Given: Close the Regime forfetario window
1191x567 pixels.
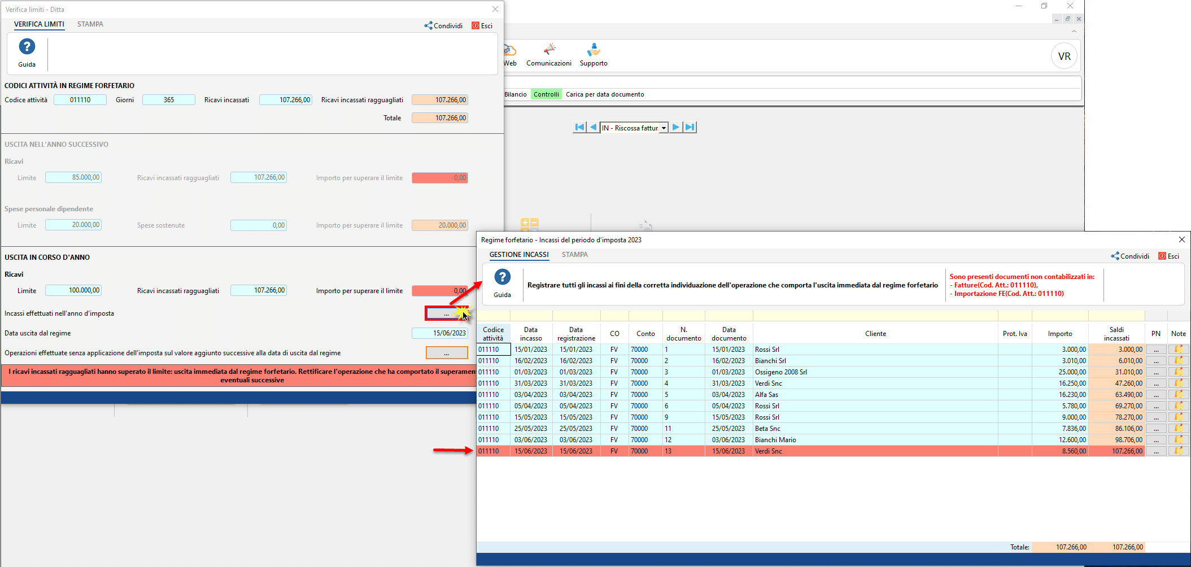Looking at the screenshot, I should point(1181,239).
